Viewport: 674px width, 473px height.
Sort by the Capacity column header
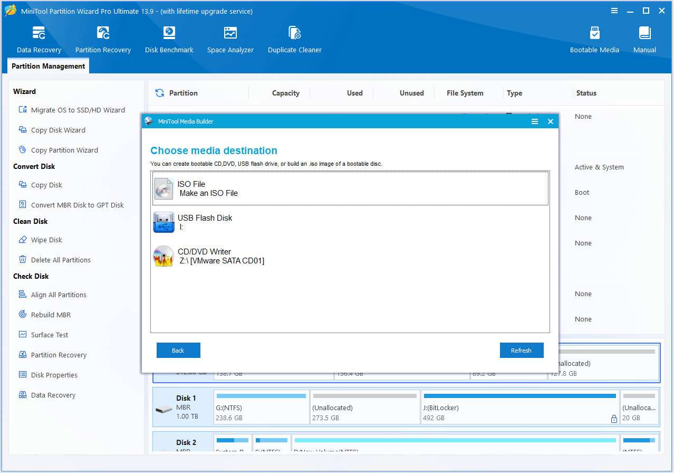(x=286, y=93)
